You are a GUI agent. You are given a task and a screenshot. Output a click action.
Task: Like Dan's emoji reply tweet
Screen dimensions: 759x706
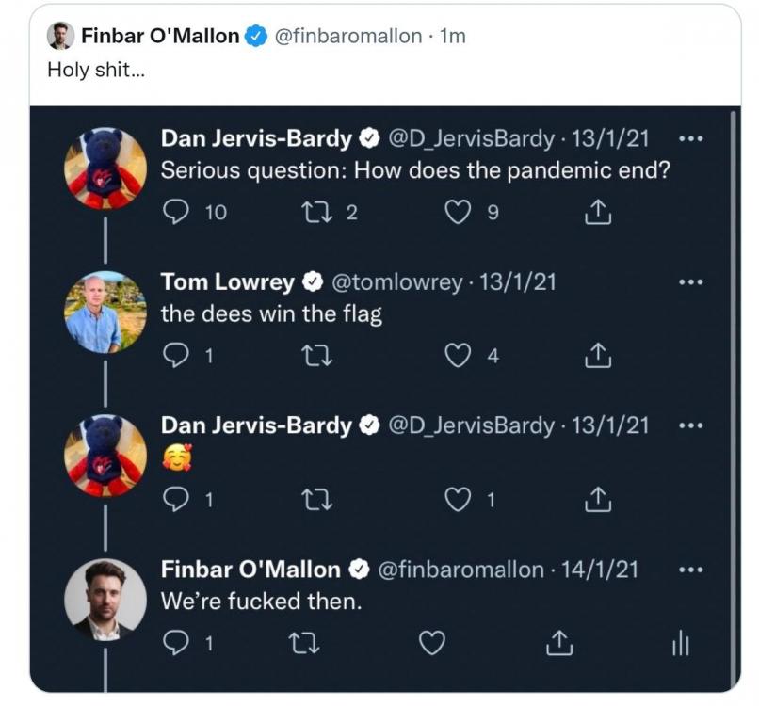[x=457, y=500]
